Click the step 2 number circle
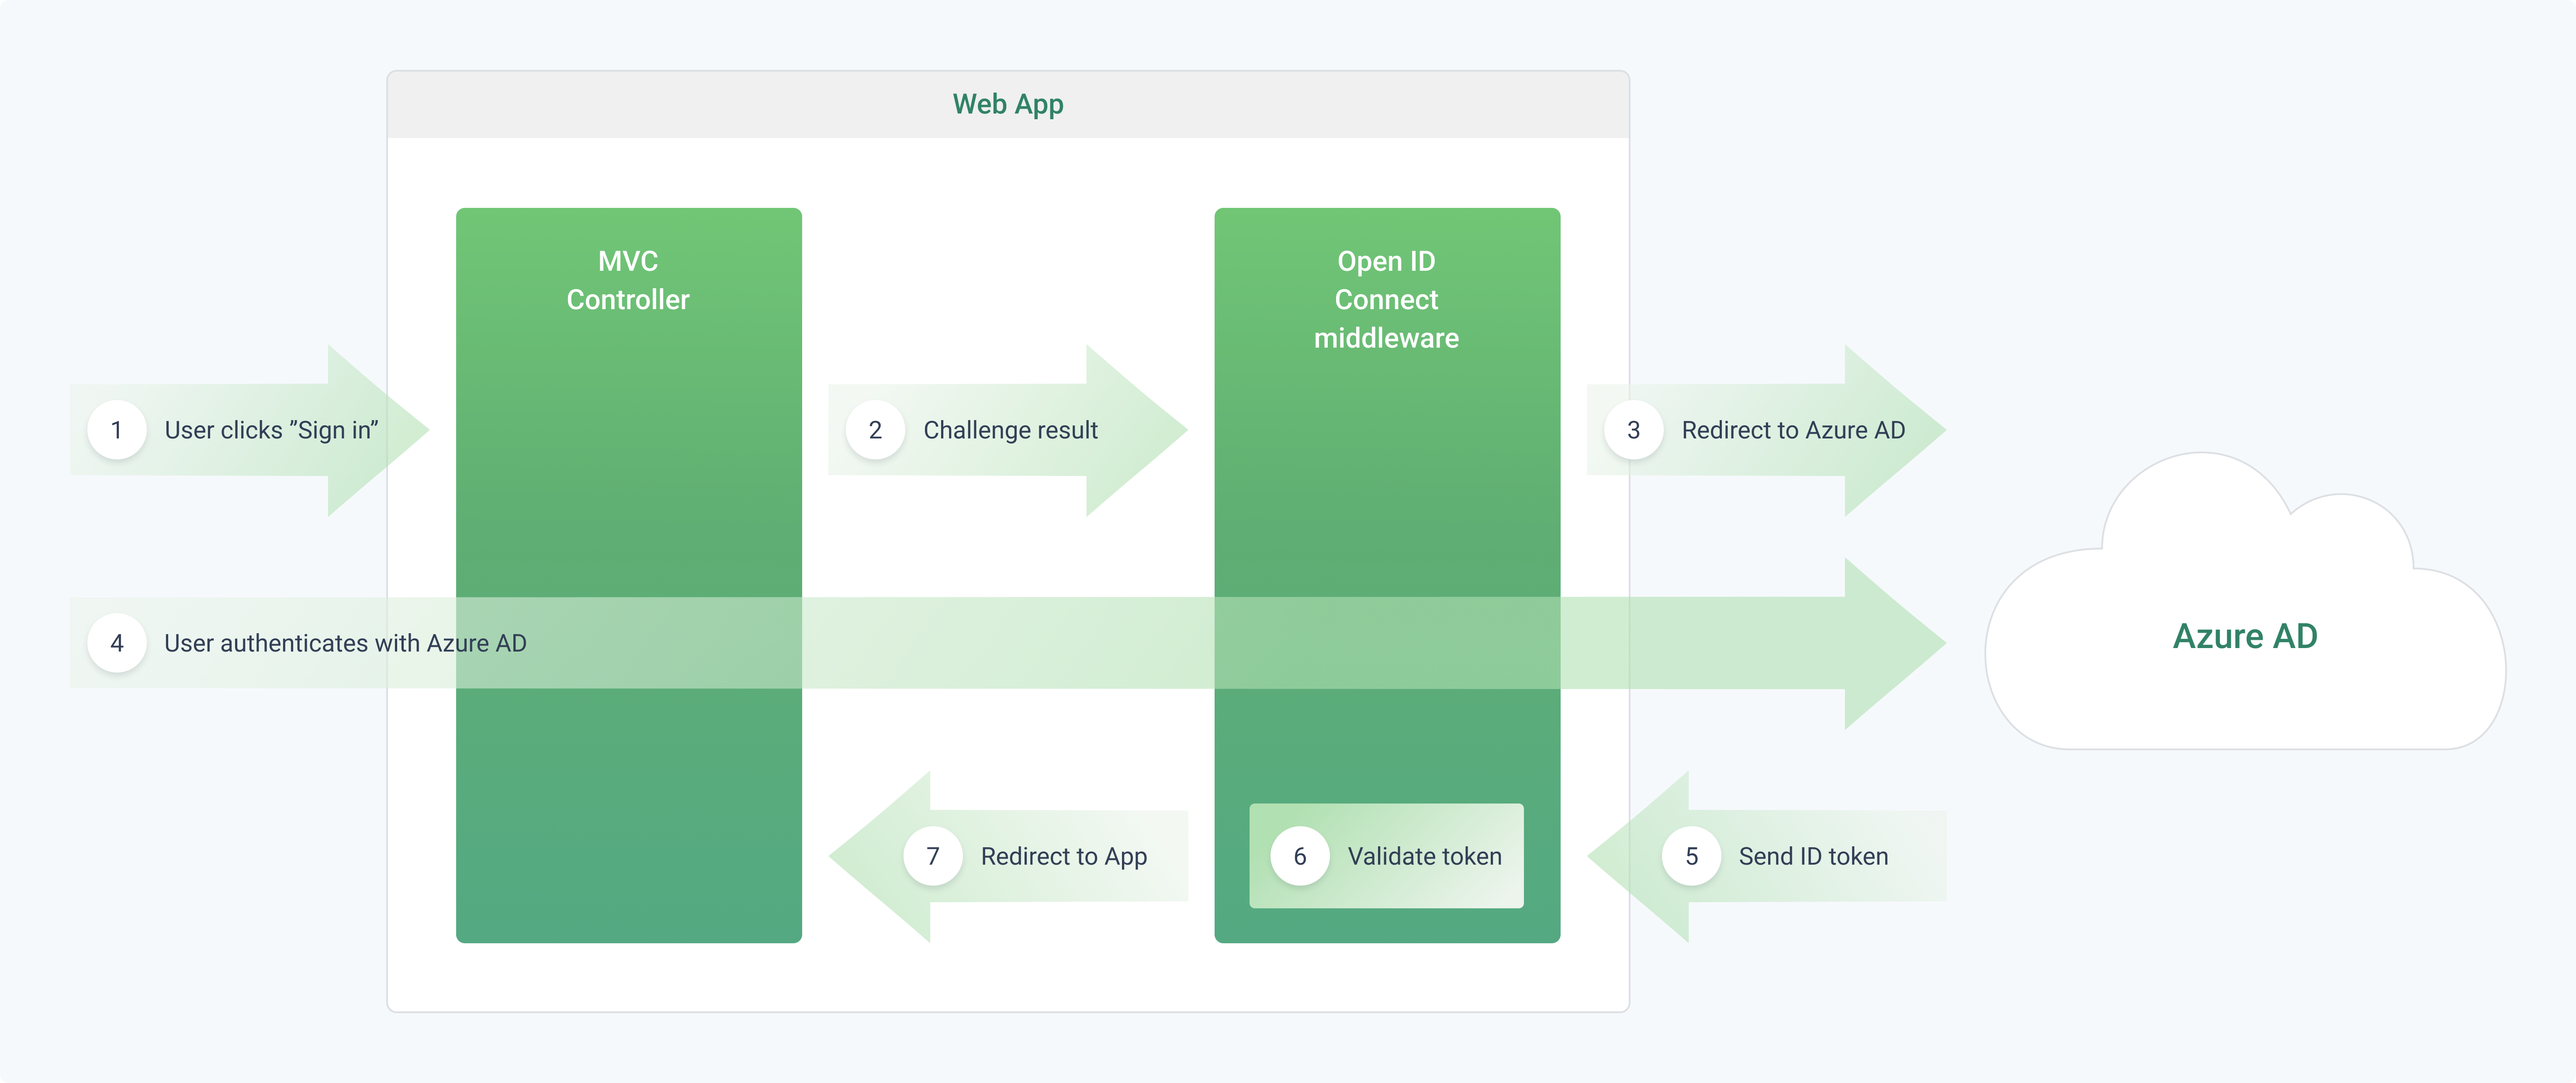 tap(875, 430)
